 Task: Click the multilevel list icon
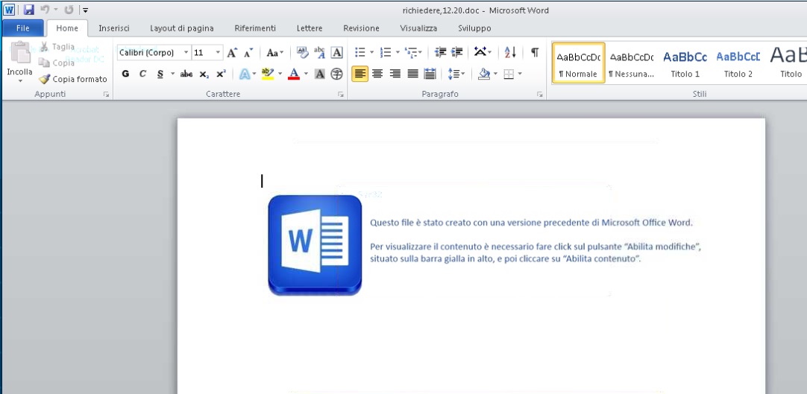coord(411,52)
